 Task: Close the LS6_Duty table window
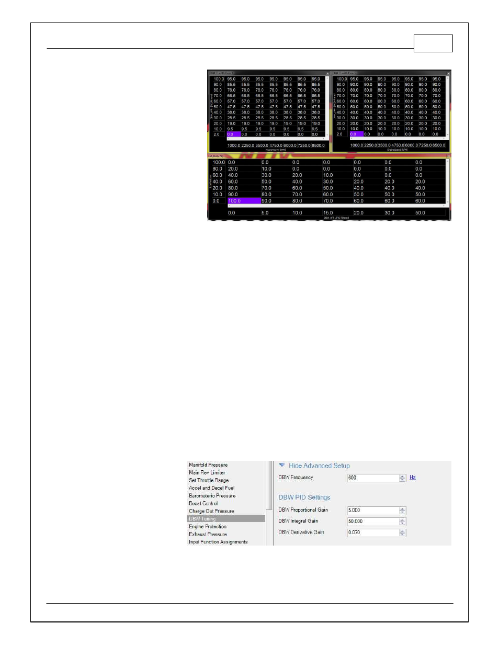point(448,156)
